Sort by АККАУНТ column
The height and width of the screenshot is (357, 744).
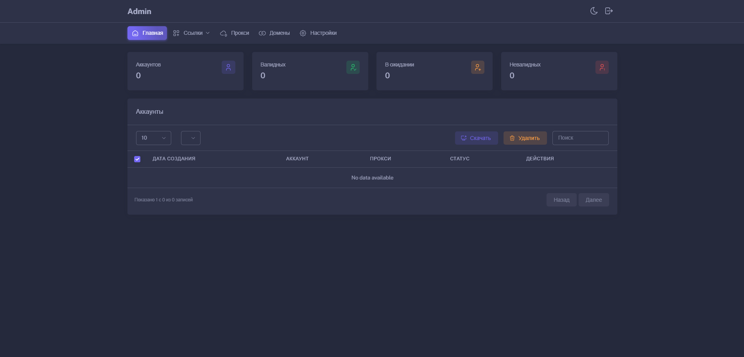click(298, 159)
